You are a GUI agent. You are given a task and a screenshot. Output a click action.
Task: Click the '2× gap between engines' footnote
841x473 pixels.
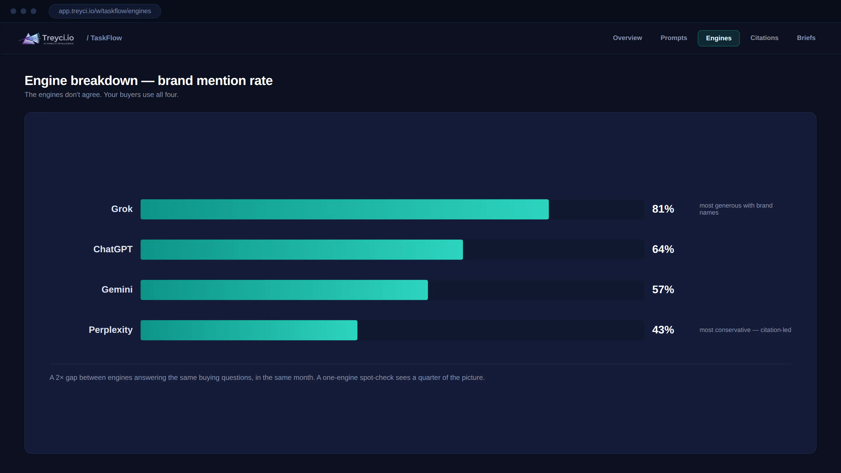click(267, 378)
